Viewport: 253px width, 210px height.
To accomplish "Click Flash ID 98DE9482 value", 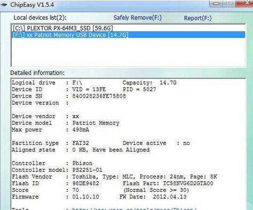I will [x=85, y=183].
